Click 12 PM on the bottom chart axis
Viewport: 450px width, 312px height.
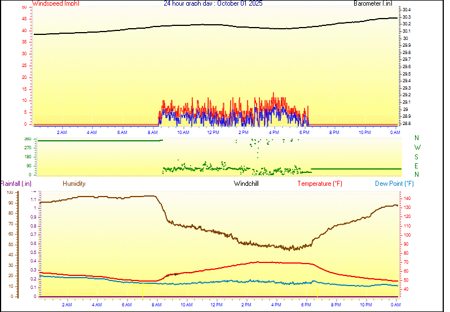tap(217, 305)
